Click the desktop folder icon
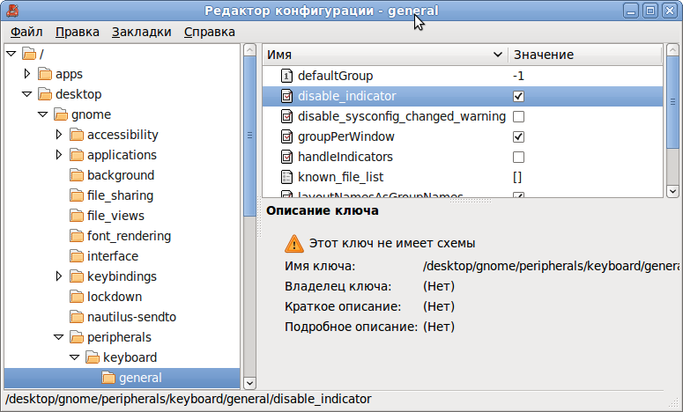 (45, 94)
